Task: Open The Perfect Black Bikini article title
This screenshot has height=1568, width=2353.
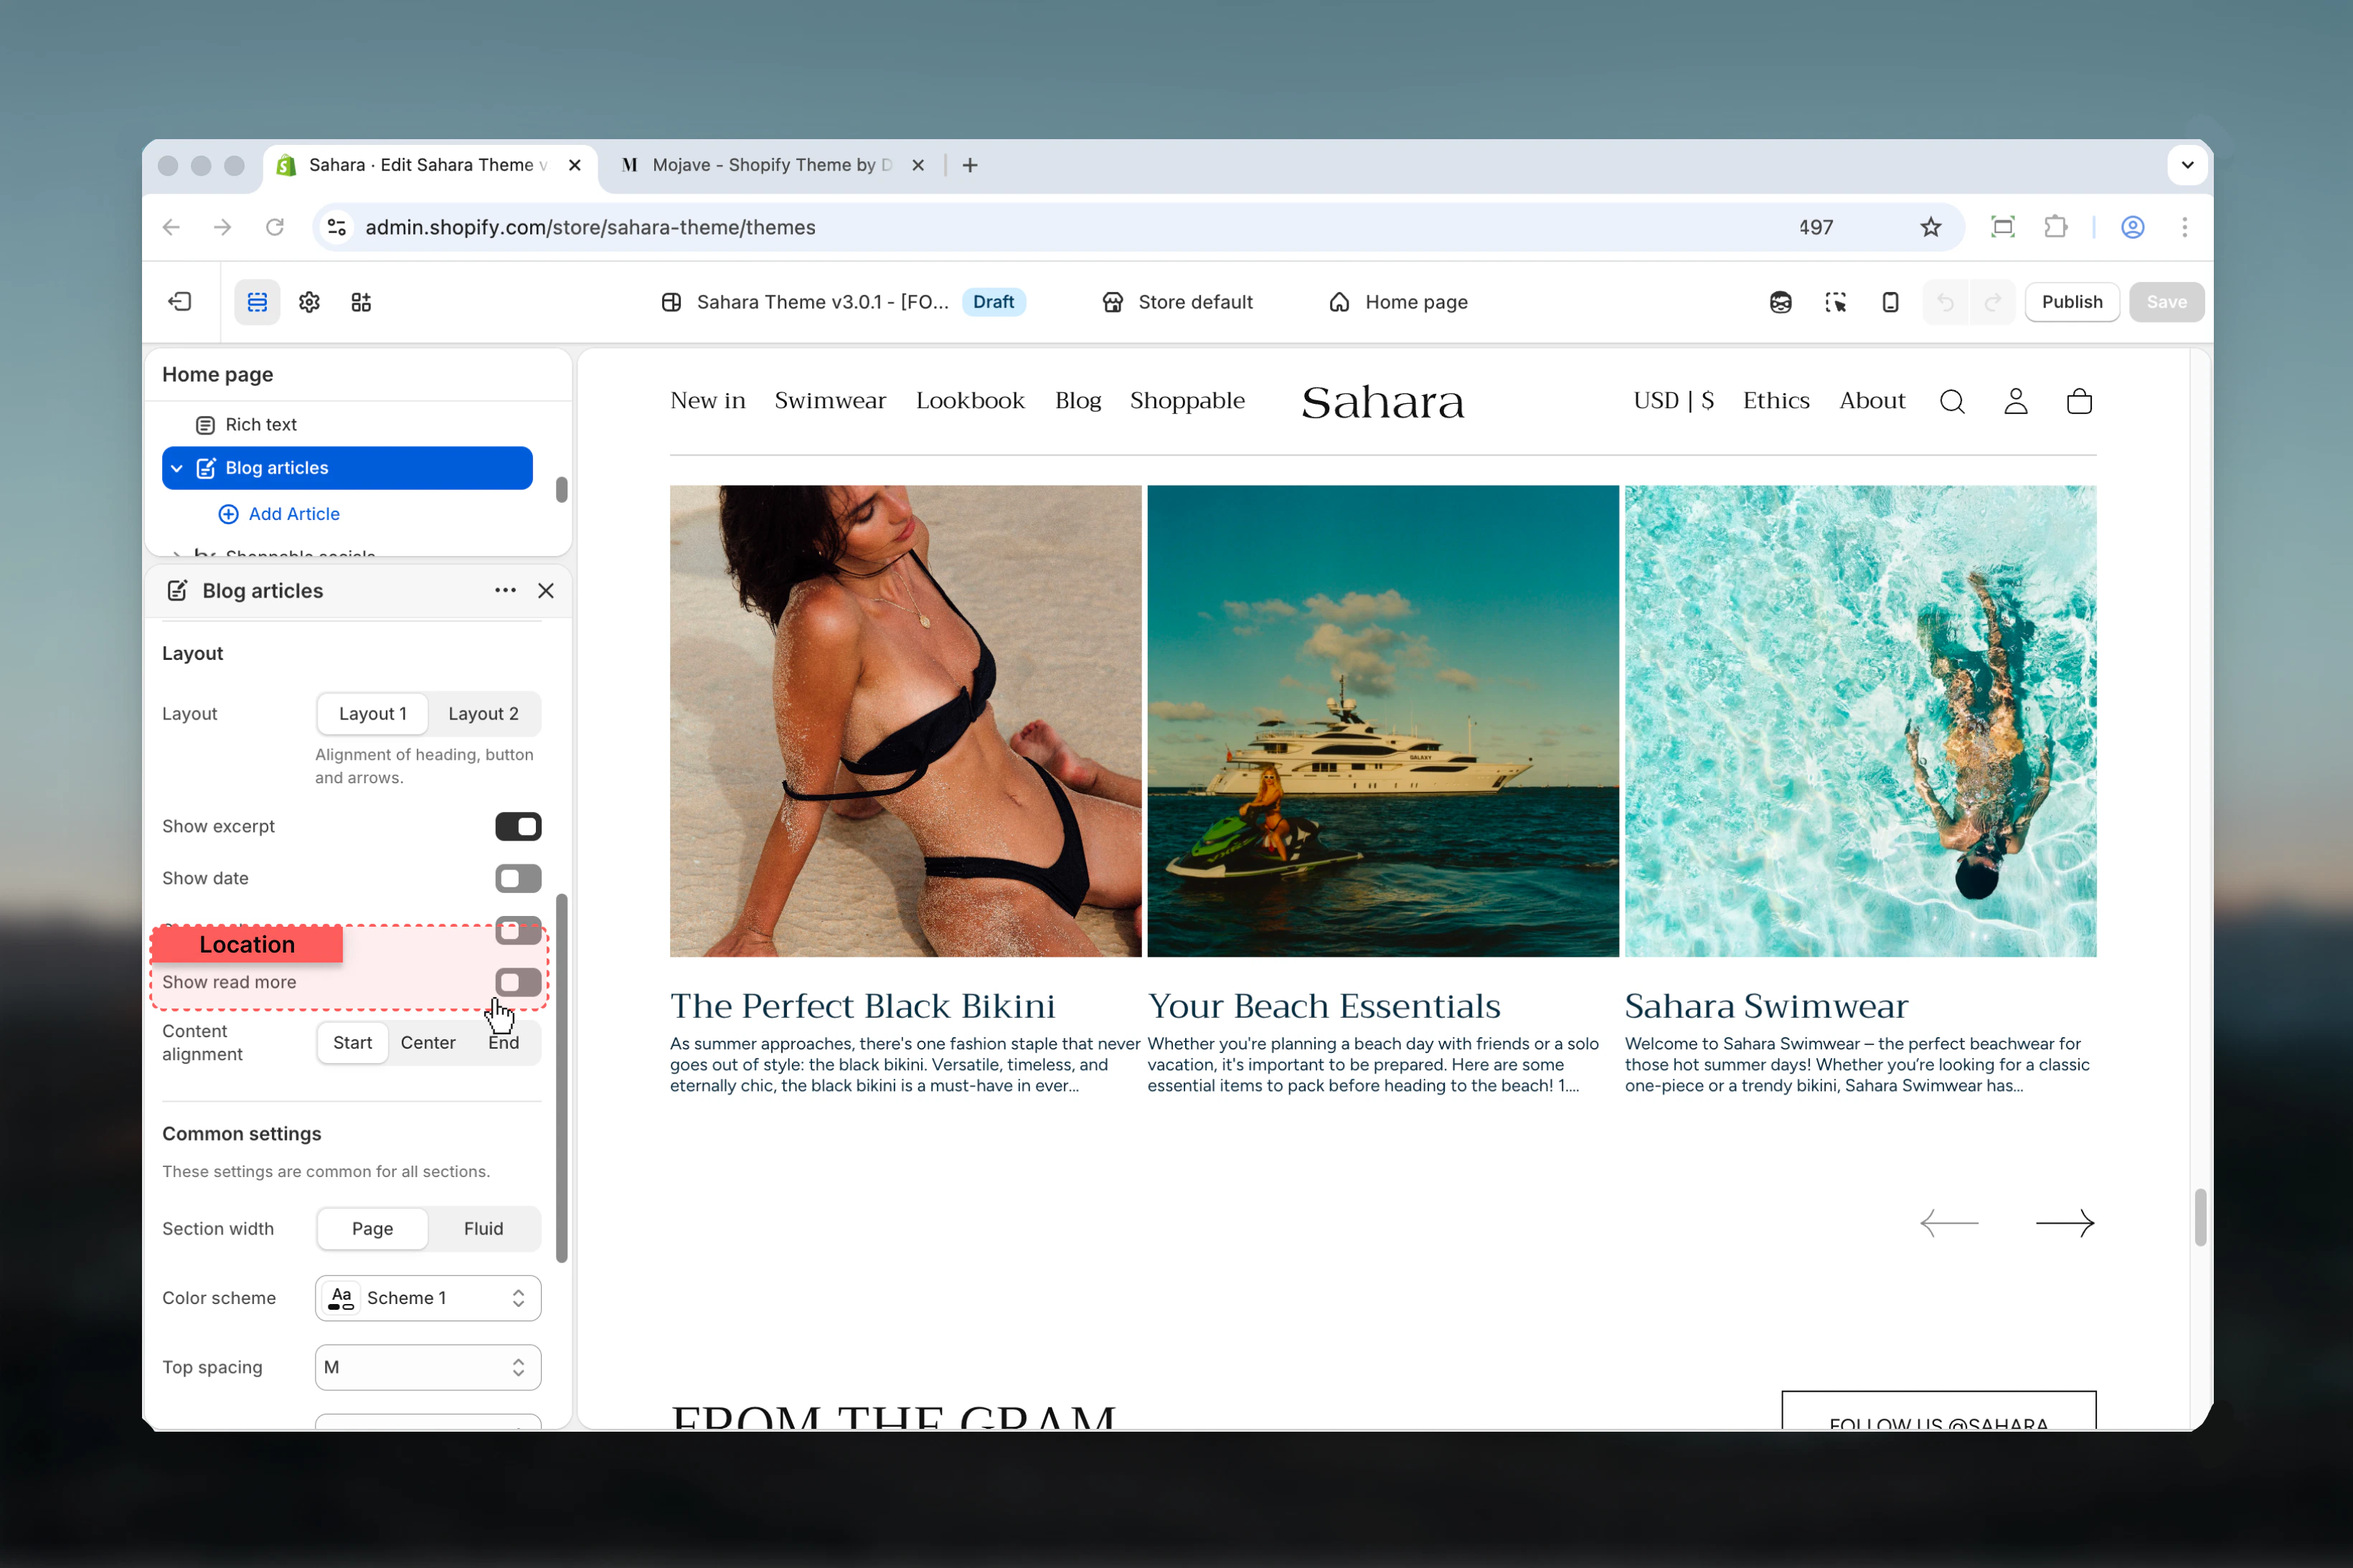Action: (x=862, y=1005)
